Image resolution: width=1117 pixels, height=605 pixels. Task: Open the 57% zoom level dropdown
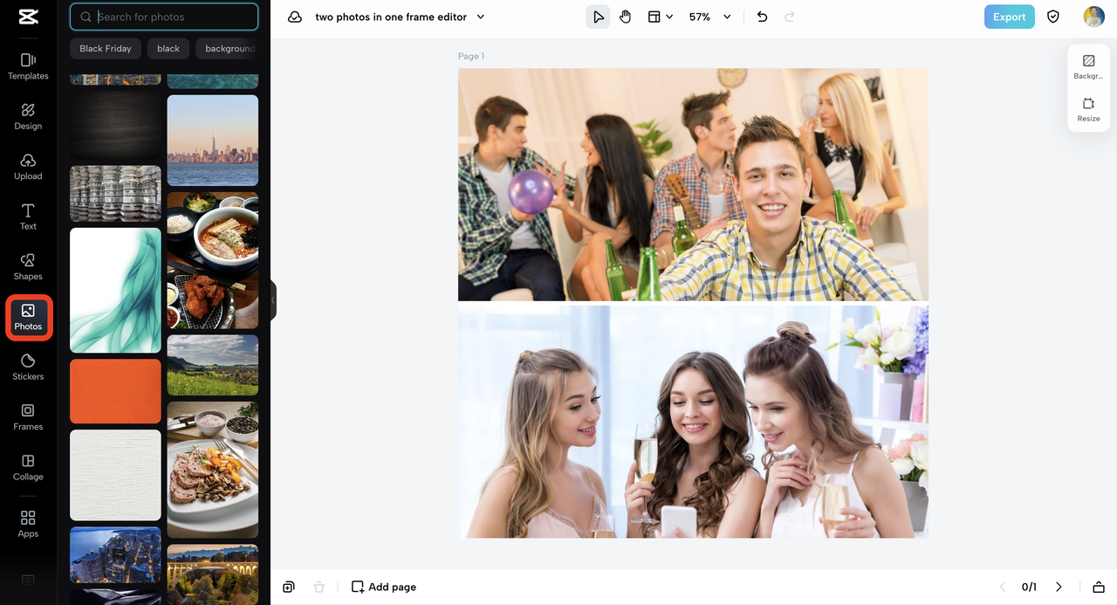pos(709,17)
